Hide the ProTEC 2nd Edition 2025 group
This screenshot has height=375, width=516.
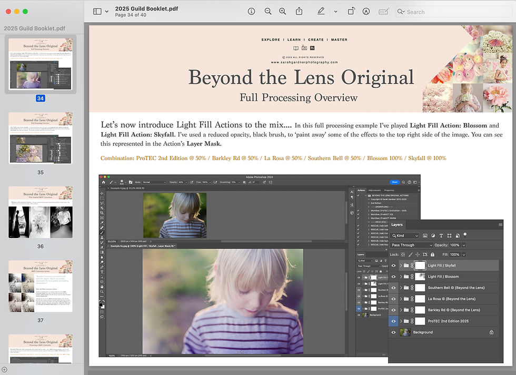pos(393,321)
